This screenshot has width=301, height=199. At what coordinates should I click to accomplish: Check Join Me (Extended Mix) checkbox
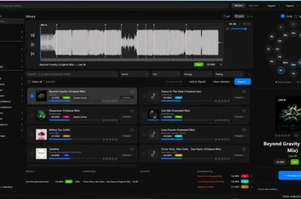[144, 116]
